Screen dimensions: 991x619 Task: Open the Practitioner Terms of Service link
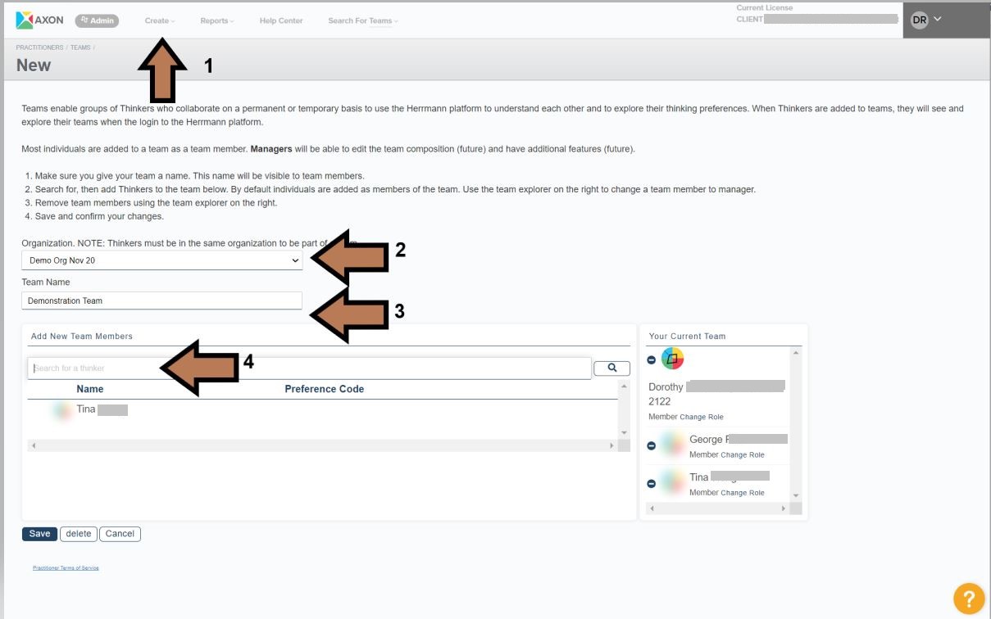coord(66,567)
